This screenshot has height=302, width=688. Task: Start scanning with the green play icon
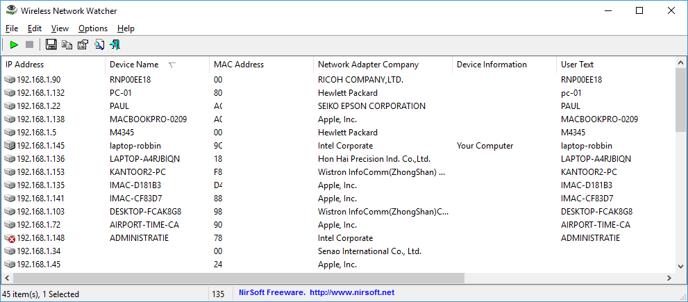click(14, 45)
